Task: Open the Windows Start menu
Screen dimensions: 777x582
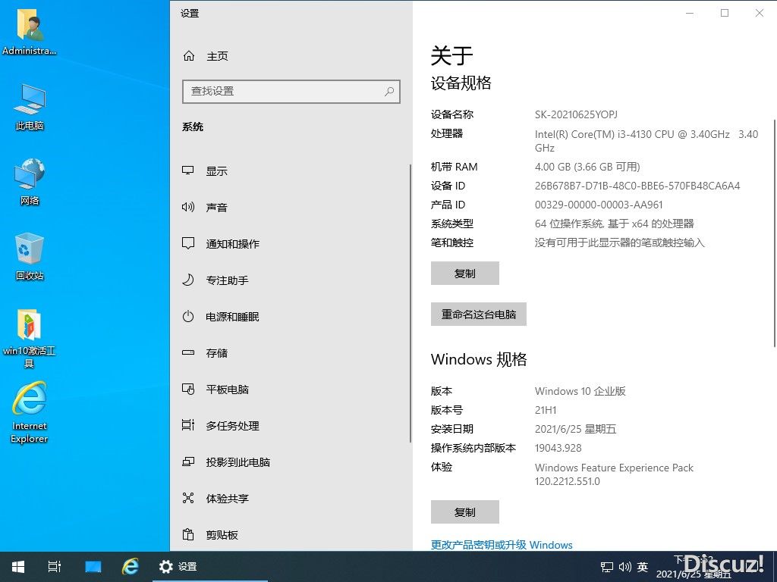Action: point(17,566)
